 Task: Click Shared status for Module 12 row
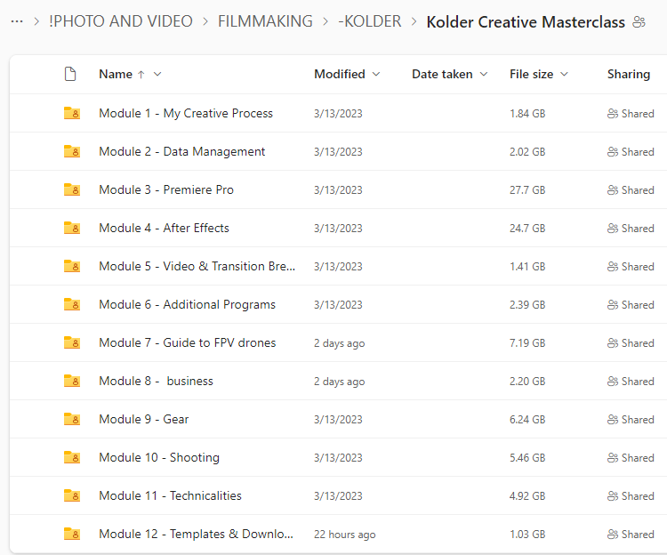[631, 535]
